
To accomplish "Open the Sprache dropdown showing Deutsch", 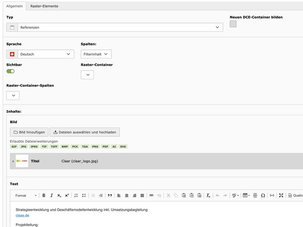I will click(46, 54).
